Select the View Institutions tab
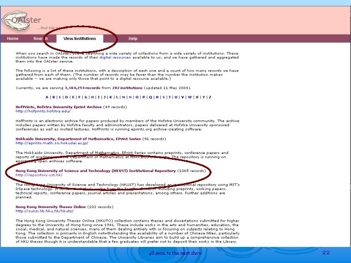 pos(79,38)
